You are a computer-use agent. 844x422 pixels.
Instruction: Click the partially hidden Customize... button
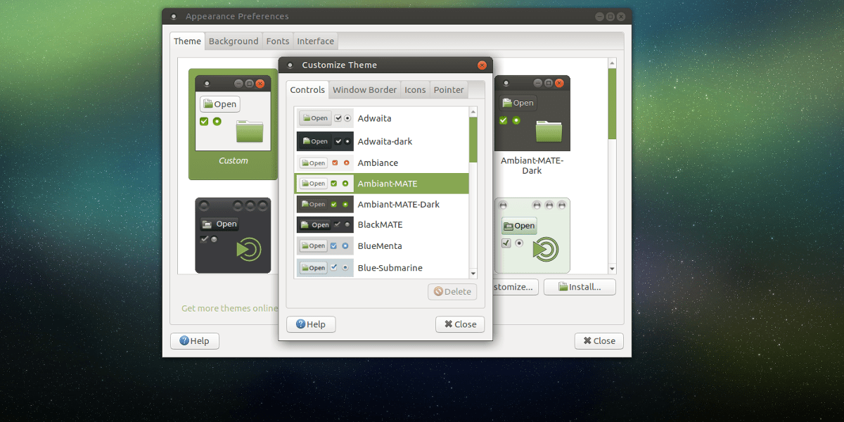click(x=516, y=287)
